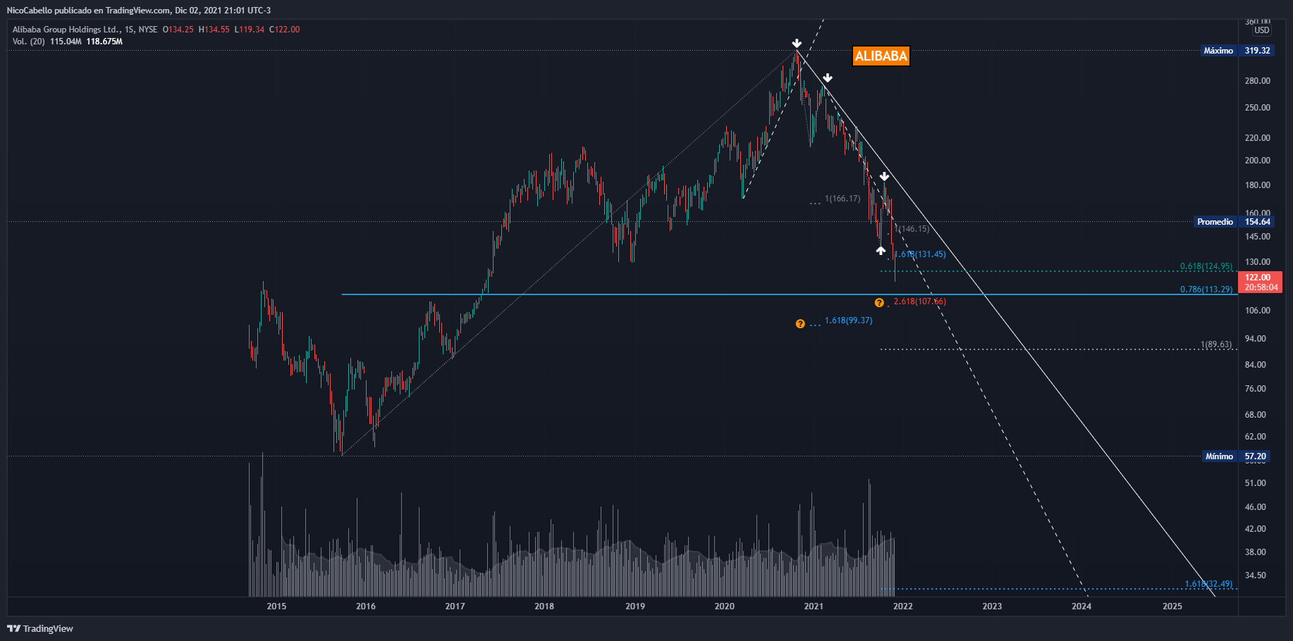Click the 2022 label on time axis
Image resolution: width=1293 pixels, height=641 pixels.
click(x=903, y=606)
